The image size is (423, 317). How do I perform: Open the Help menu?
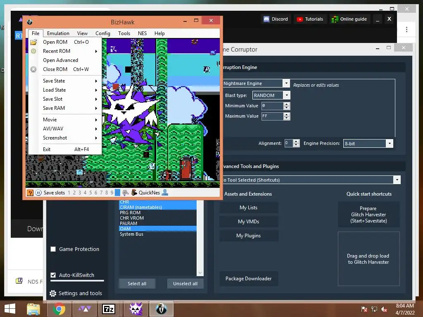click(159, 33)
